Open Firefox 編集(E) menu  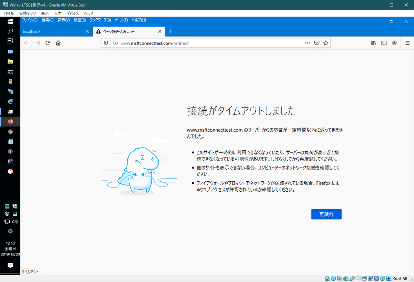[47, 20]
